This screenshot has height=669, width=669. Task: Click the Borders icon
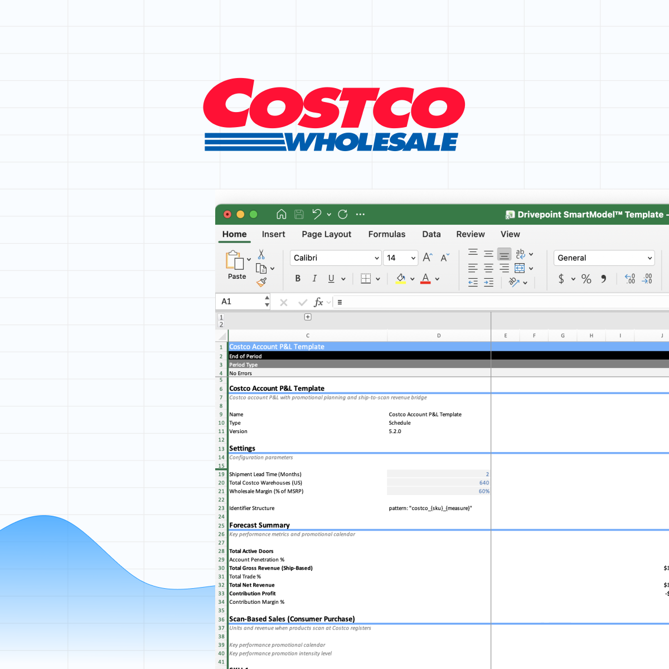[x=366, y=279]
